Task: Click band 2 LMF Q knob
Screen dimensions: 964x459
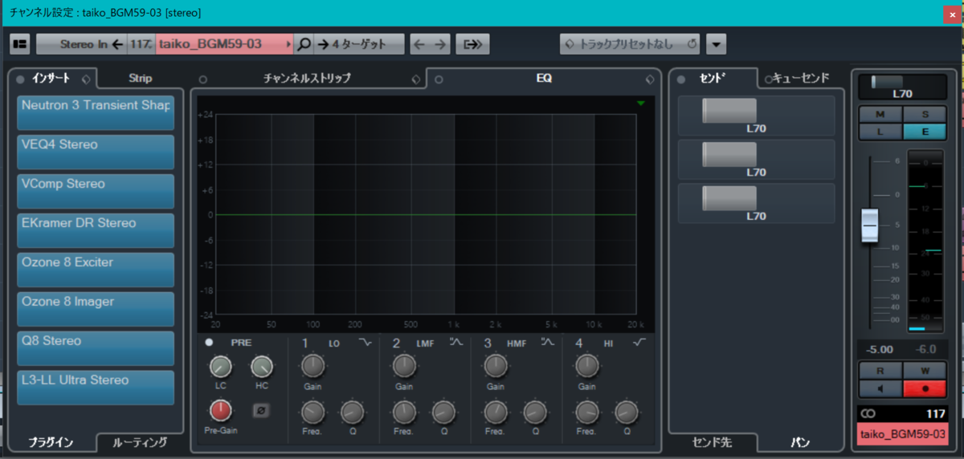Action: pyautogui.click(x=443, y=413)
